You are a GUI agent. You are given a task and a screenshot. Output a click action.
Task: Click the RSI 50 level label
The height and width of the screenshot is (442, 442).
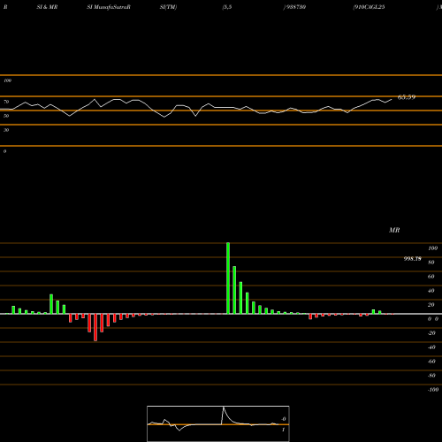click(6, 116)
